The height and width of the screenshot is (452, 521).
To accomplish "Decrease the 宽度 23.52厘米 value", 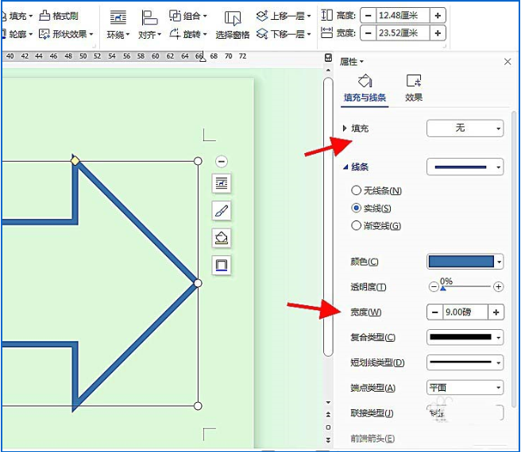I will [369, 33].
